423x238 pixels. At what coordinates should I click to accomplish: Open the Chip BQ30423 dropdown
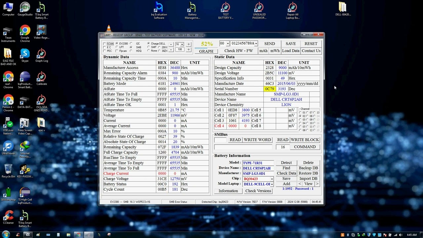point(272,179)
